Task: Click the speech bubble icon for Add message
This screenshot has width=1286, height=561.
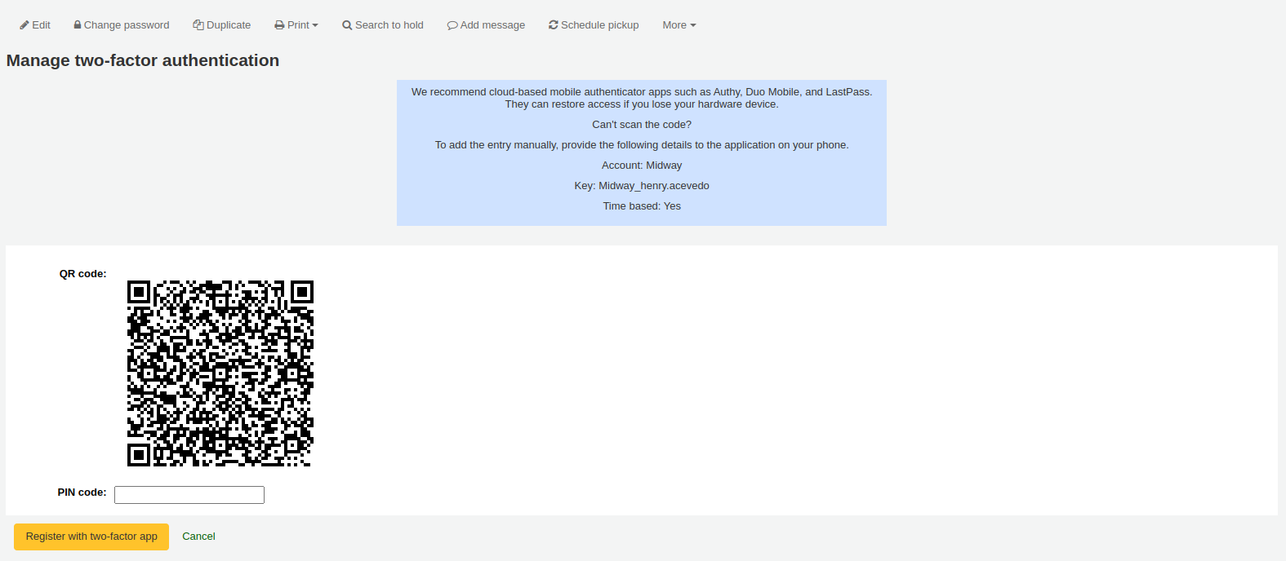Action: pyautogui.click(x=452, y=25)
